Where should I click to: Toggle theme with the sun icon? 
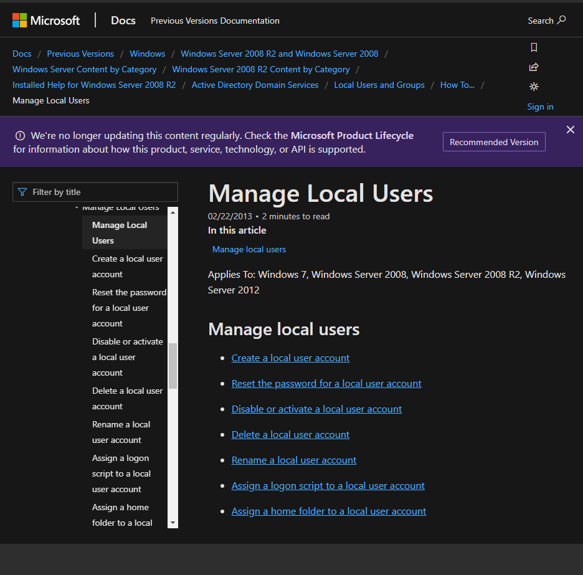click(534, 87)
